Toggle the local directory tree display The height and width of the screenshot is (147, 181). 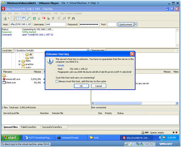pos(19,18)
